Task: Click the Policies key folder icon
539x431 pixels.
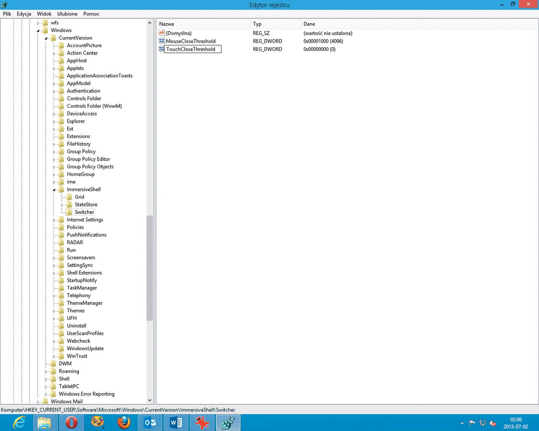Action: (x=61, y=227)
